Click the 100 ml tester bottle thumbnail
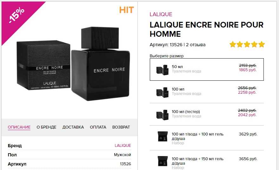This screenshot has height=170, width=279. (x=162, y=115)
